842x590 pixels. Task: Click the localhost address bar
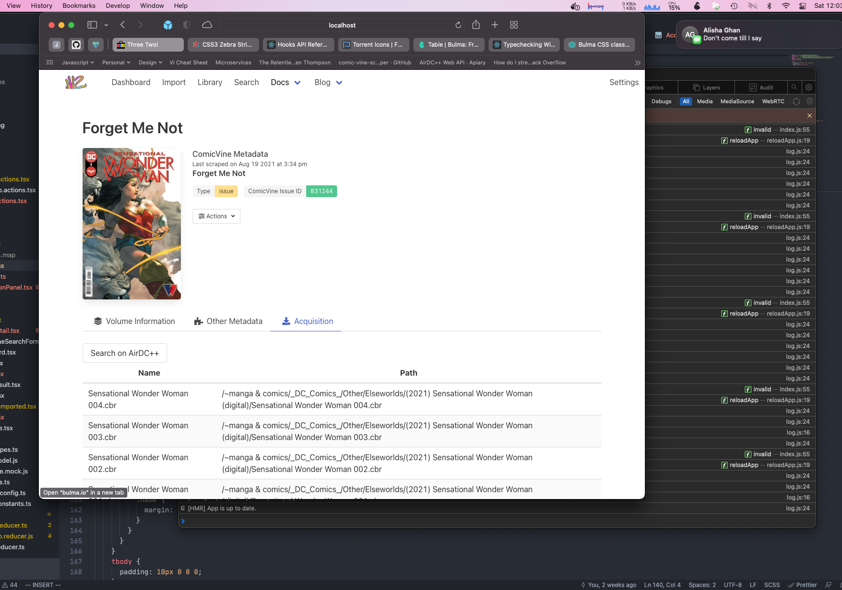click(x=342, y=25)
